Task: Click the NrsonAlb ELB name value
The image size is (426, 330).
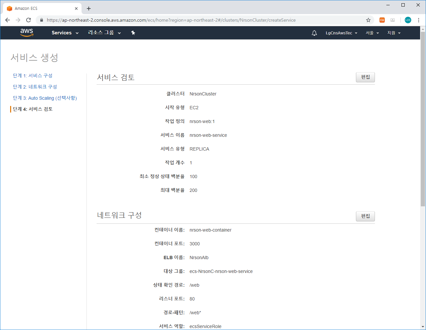Action: 199,258
